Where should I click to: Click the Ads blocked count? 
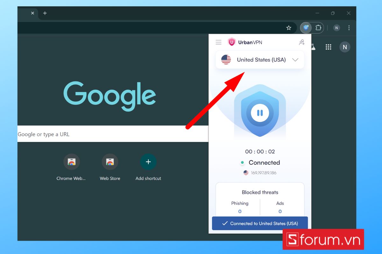click(280, 211)
